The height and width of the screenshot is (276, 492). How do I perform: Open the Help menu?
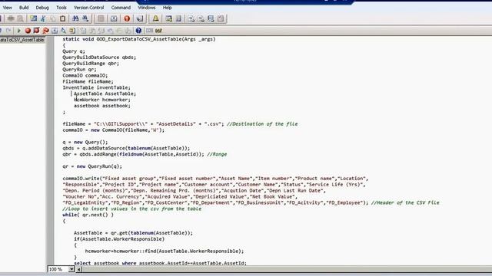(168, 8)
